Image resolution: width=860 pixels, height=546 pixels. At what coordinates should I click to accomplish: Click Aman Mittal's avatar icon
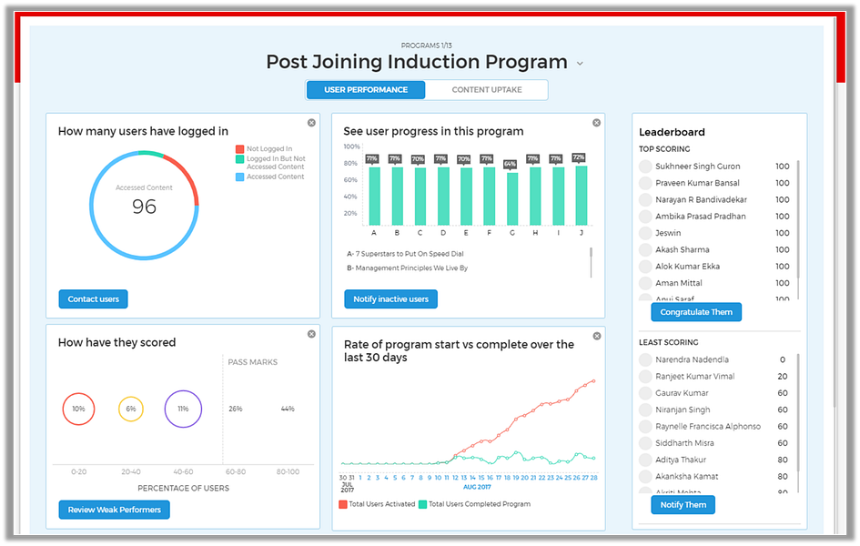point(645,283)
